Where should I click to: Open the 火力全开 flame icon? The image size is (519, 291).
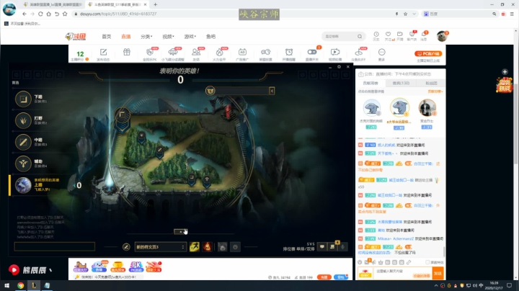[x=219, y=53]
